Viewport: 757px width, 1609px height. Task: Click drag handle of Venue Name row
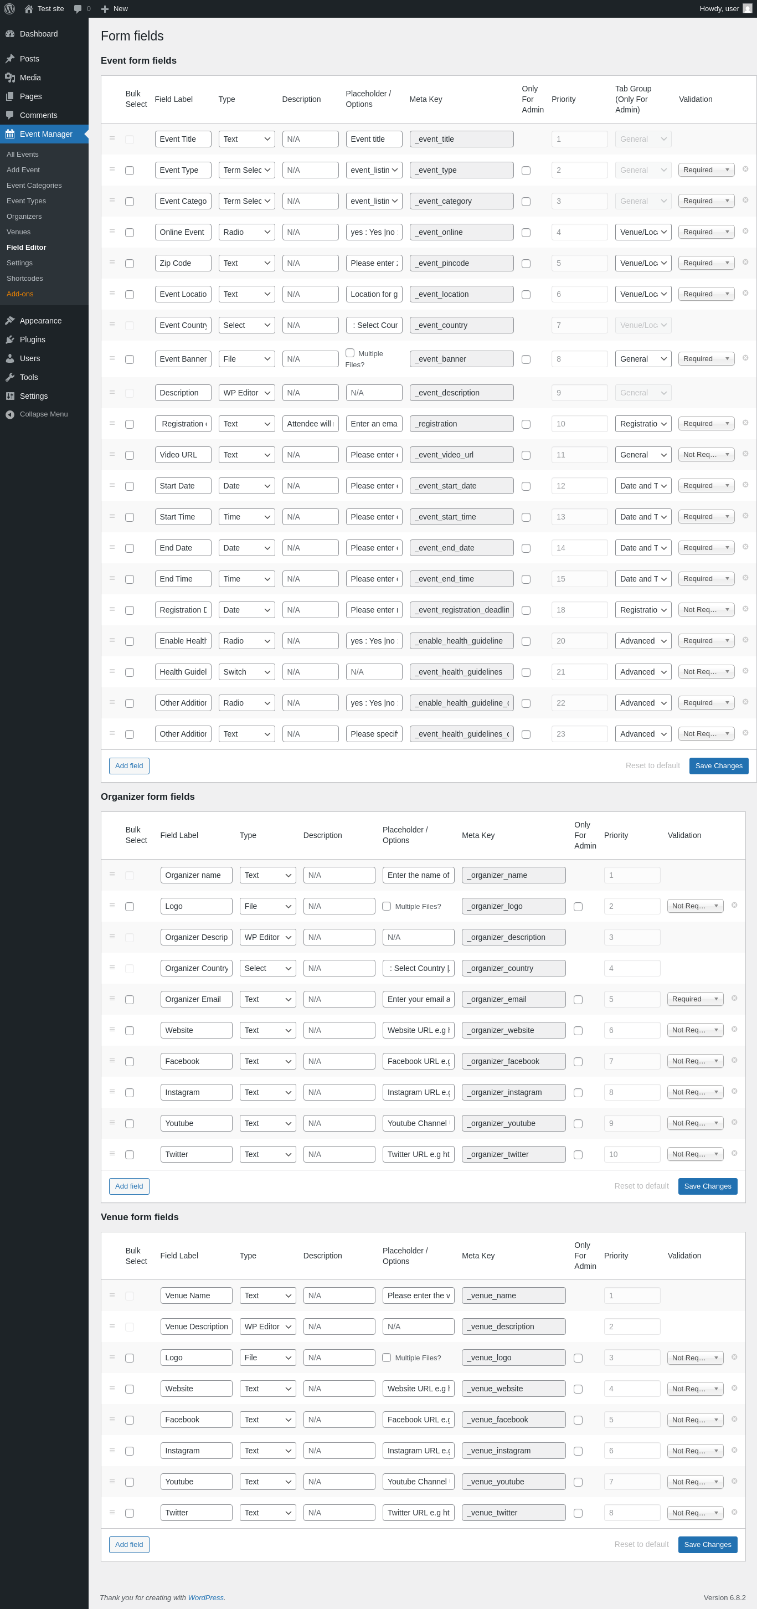pyautogui.click(x=112, y=1295)
